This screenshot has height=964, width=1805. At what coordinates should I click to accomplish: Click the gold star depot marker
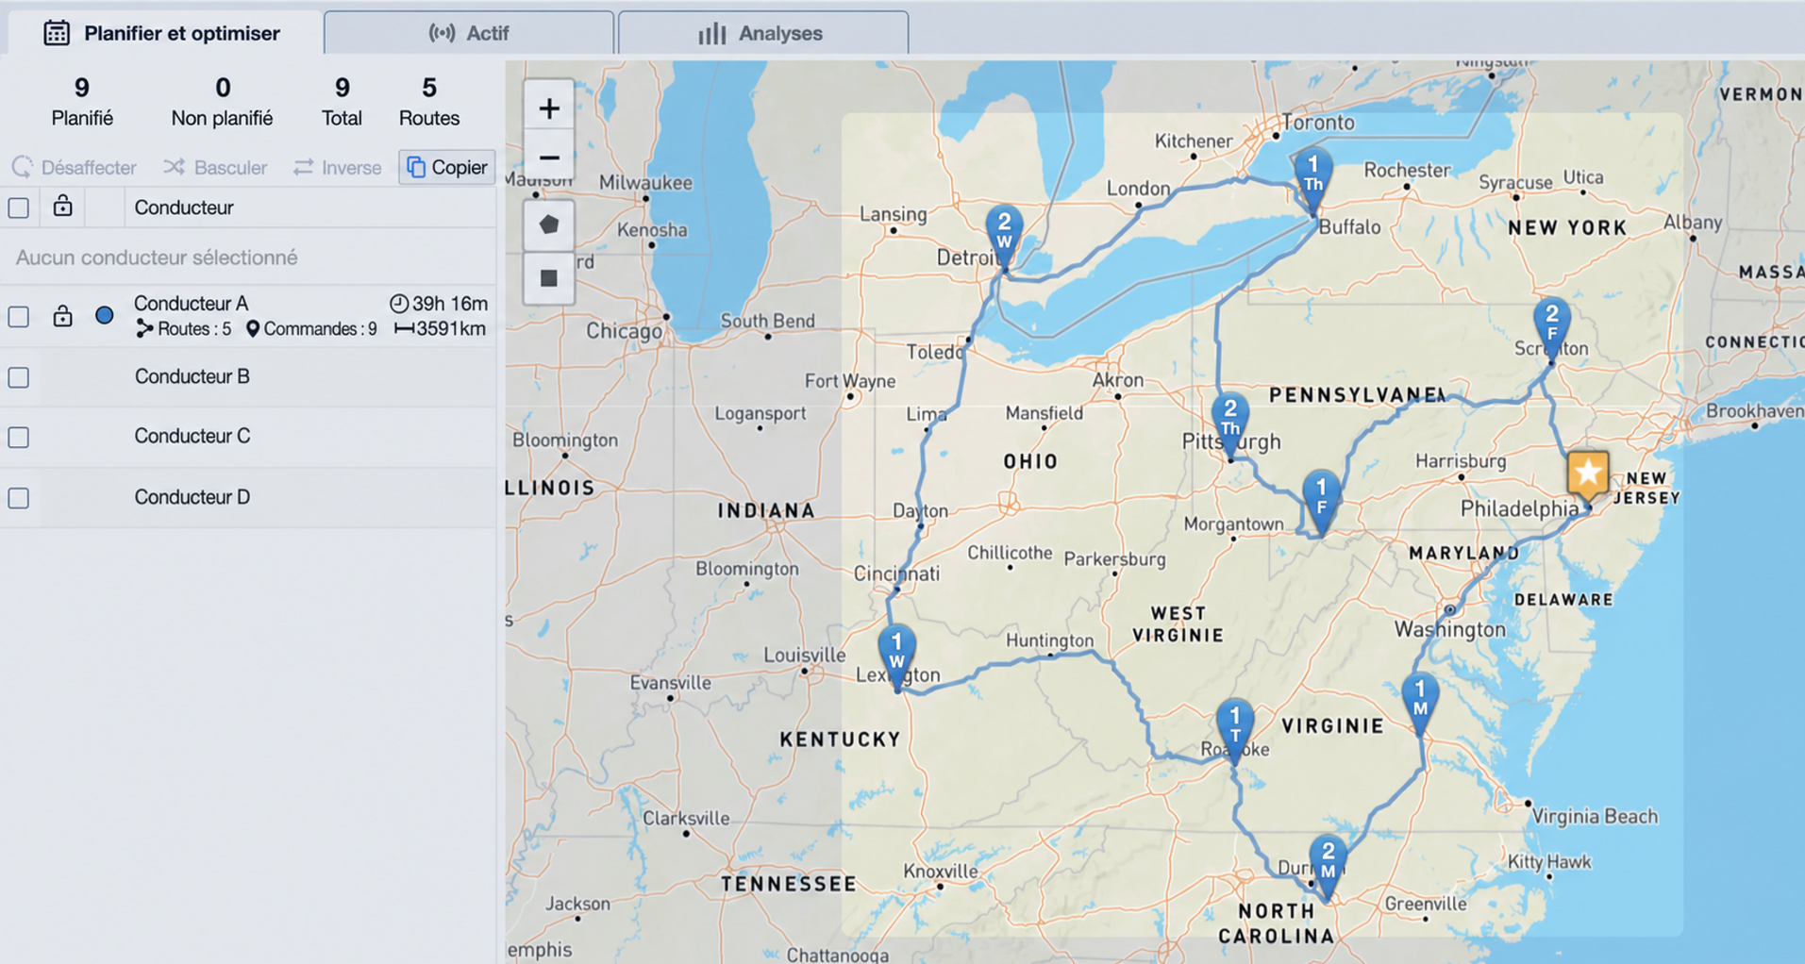click(1588, 474)
